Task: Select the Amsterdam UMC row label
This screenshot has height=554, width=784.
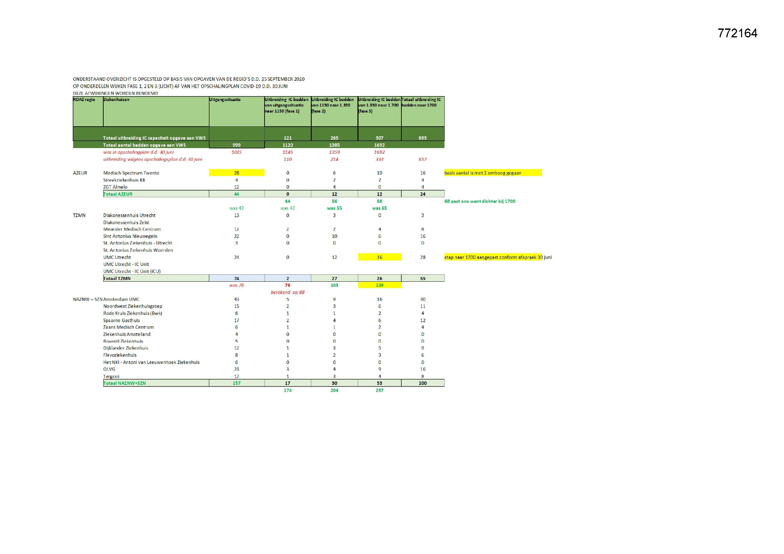Action: (x=121, y=299)
